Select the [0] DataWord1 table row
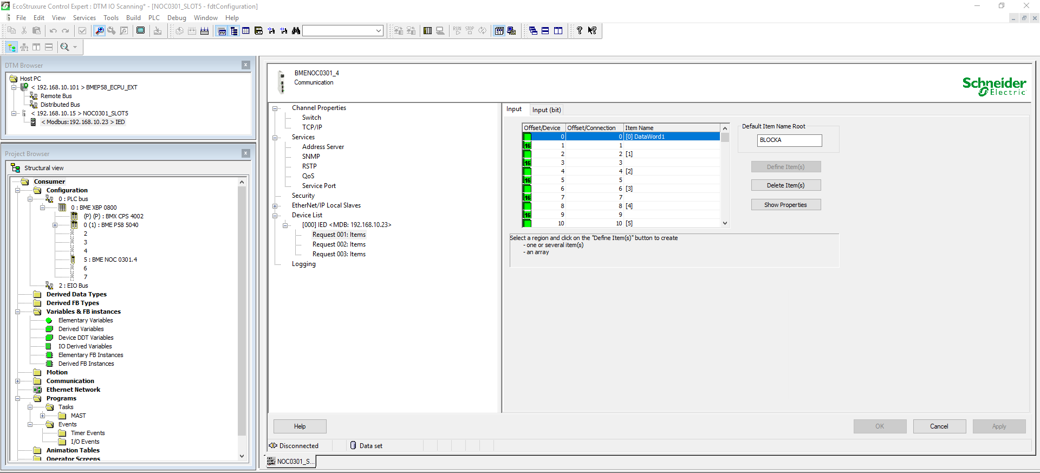Viewport: 1040px width, 473px height. 621,137
